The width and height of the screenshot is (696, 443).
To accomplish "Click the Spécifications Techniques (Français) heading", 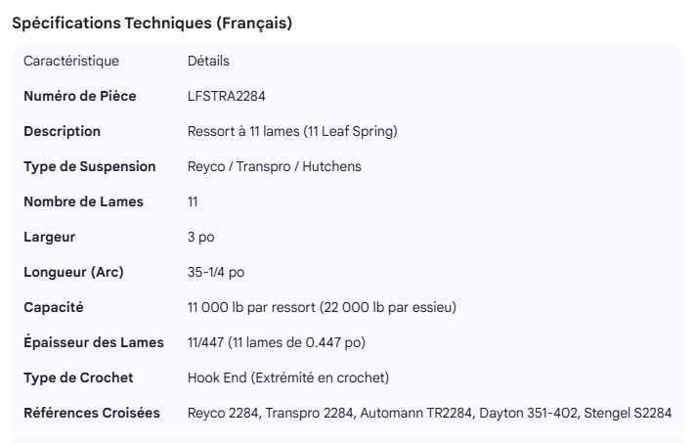I will tap(152, 23).
